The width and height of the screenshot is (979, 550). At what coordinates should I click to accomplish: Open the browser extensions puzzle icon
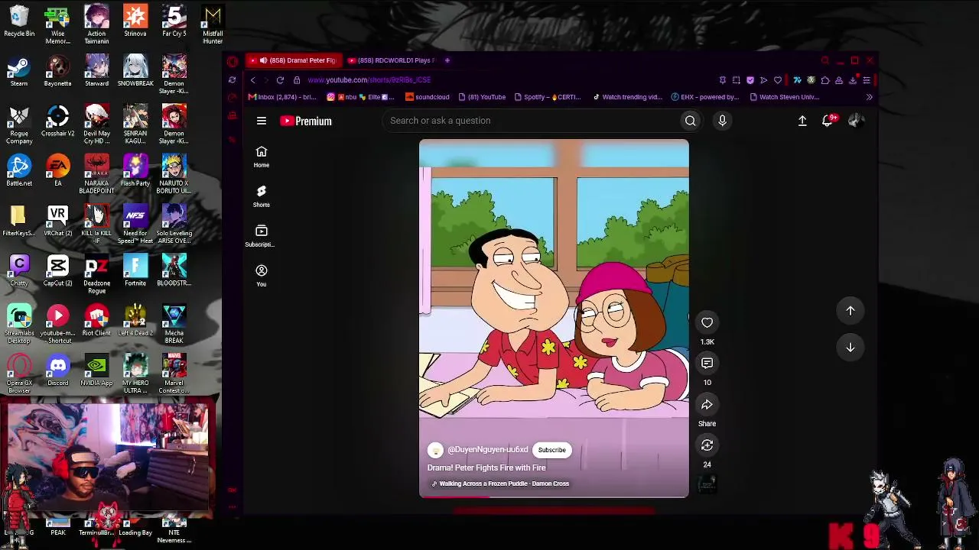pyautogui.click(x=825, y=80)
